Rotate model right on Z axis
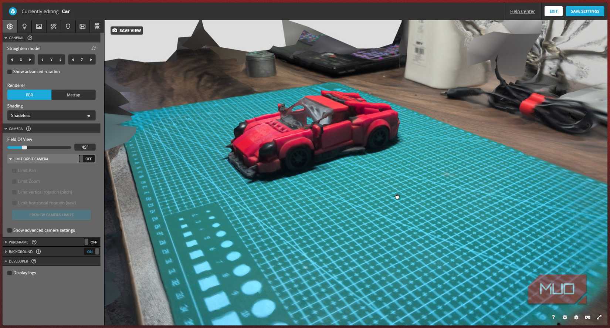Image resolution: width=610 pixels, height=328 pixels. [x=91, y=60]
